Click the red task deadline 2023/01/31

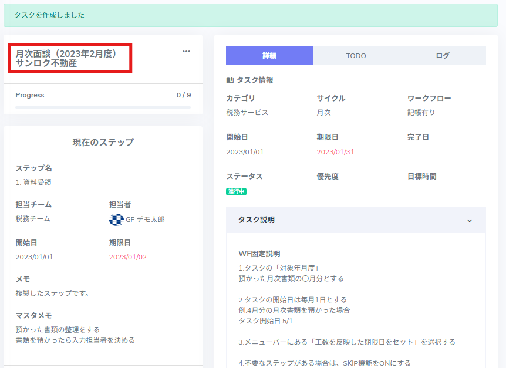(x=335, y=152)
